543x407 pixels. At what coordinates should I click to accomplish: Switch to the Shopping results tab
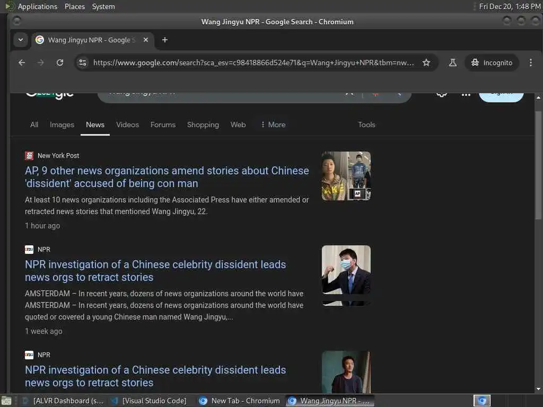pyautogui.click(x=203, y=125)
